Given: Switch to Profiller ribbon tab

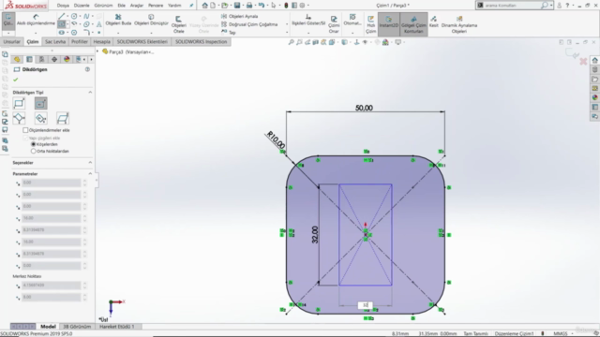Looking at the screenshot, I should [80, 41].
